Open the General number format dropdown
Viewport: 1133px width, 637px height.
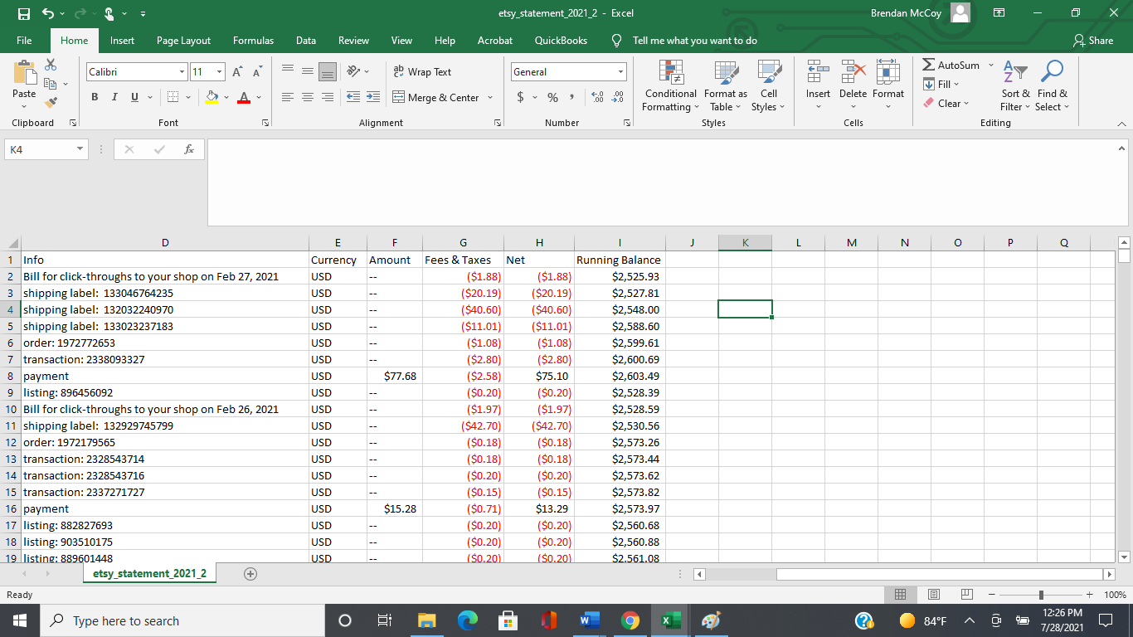[620, 72]
